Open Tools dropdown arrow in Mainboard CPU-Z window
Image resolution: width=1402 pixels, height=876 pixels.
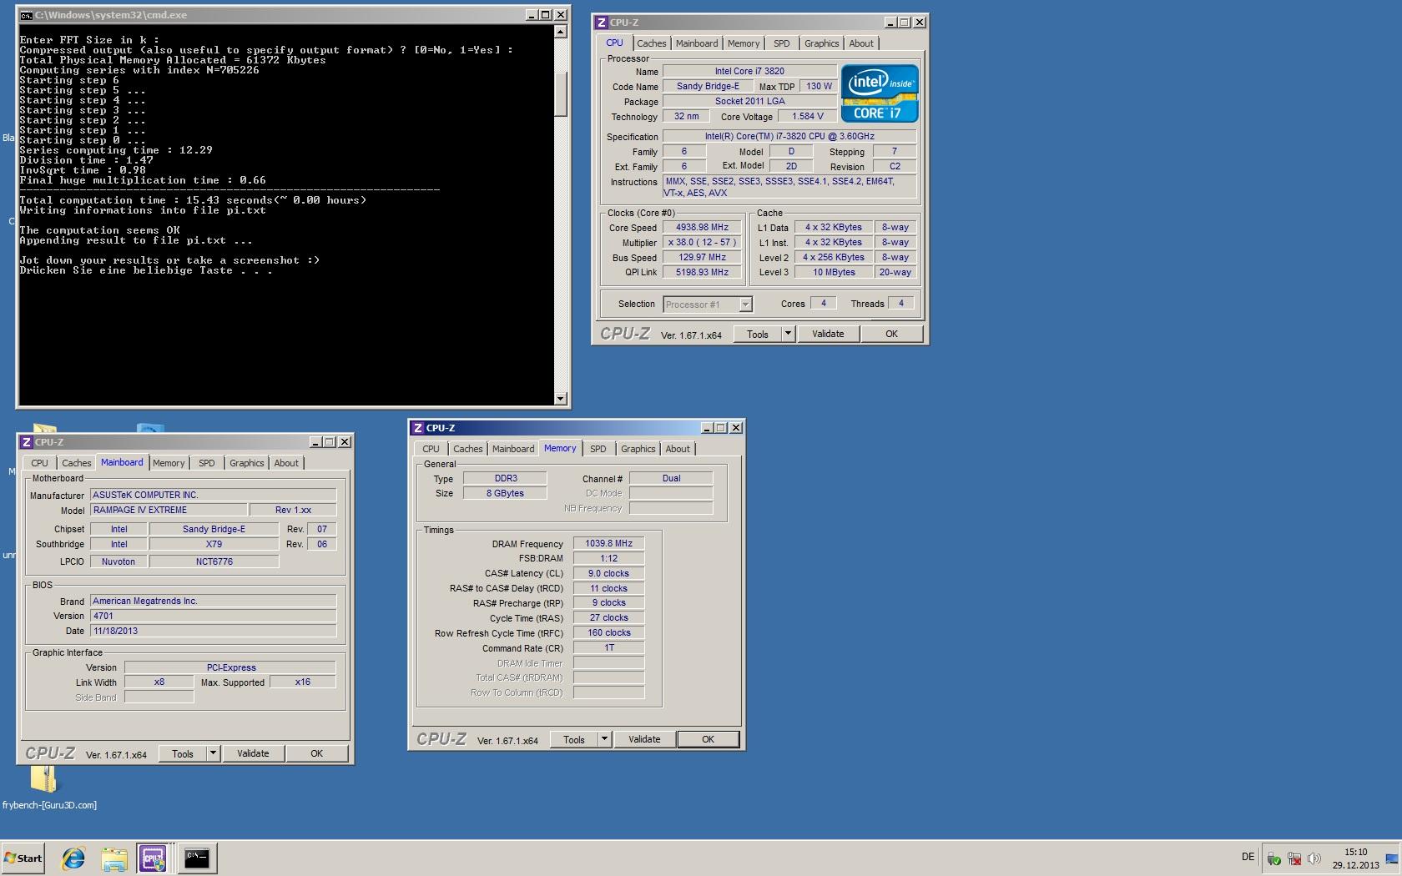point(213,753)
